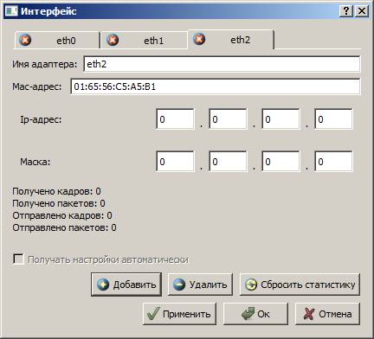The height and width of the screenshot is (339, 374).
Task: Click fourth octet of Маска
Action: [333, 161]
